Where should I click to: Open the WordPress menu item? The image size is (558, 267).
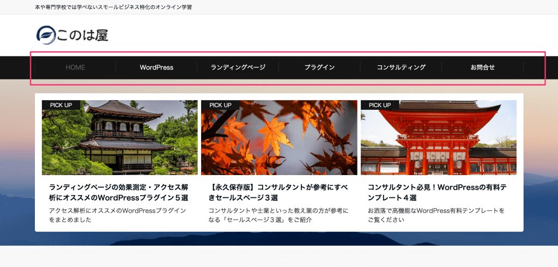156,67
